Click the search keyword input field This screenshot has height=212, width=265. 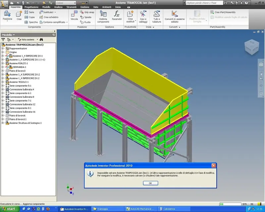point(204,3)
